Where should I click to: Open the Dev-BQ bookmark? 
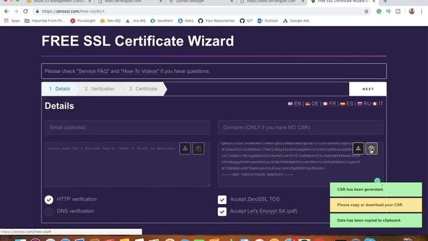pyautogui.click(x=110, y=21)
